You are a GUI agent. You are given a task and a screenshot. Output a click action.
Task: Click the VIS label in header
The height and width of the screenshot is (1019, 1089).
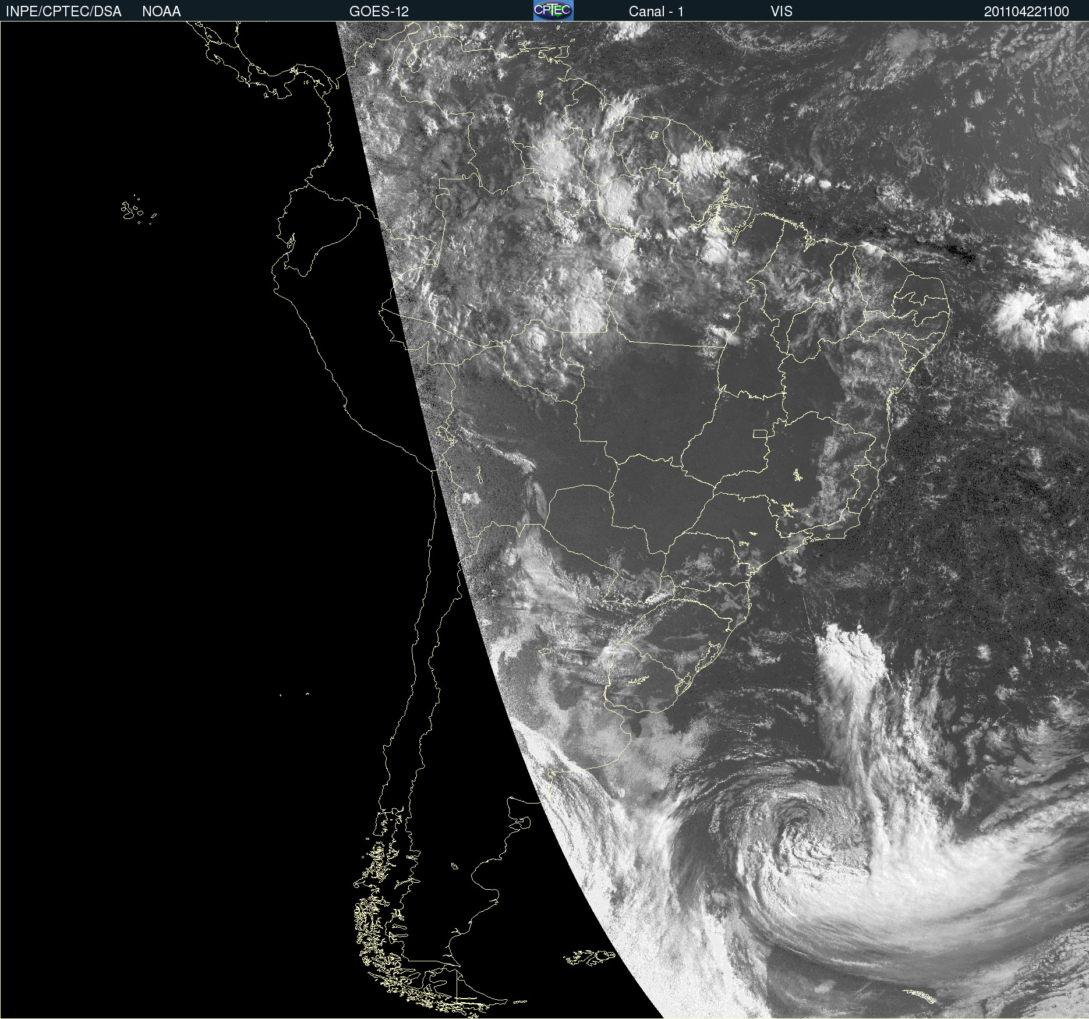[x=782, y=12]
